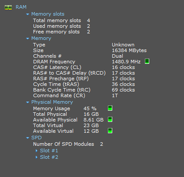This screenshot has width=184, height=177.
Task: Open the Slot #1 entry
Action: (x=49, y=151)
